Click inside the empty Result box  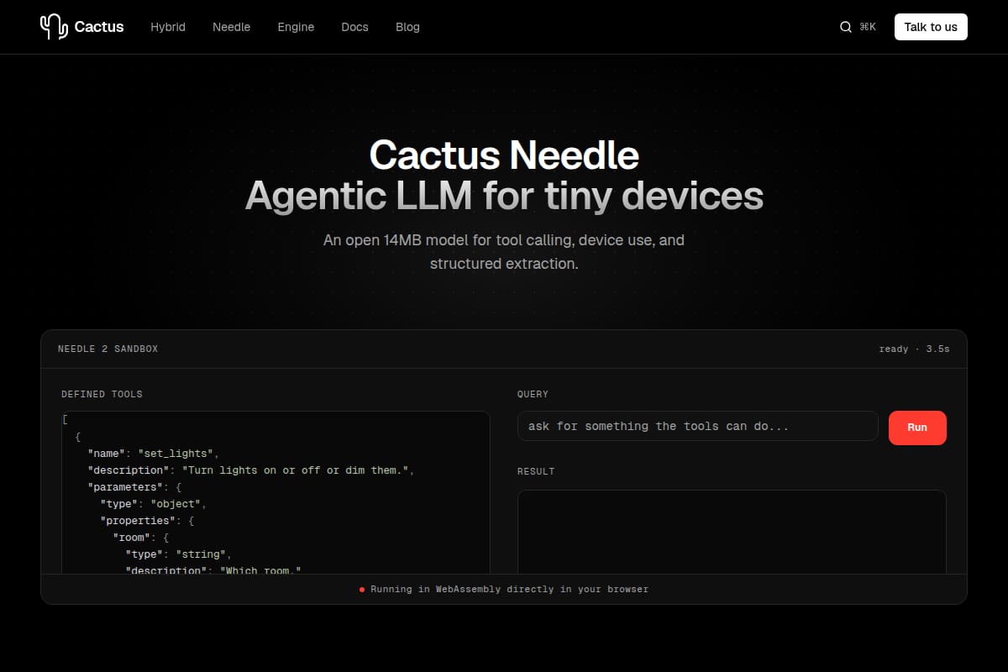(732, 532)
